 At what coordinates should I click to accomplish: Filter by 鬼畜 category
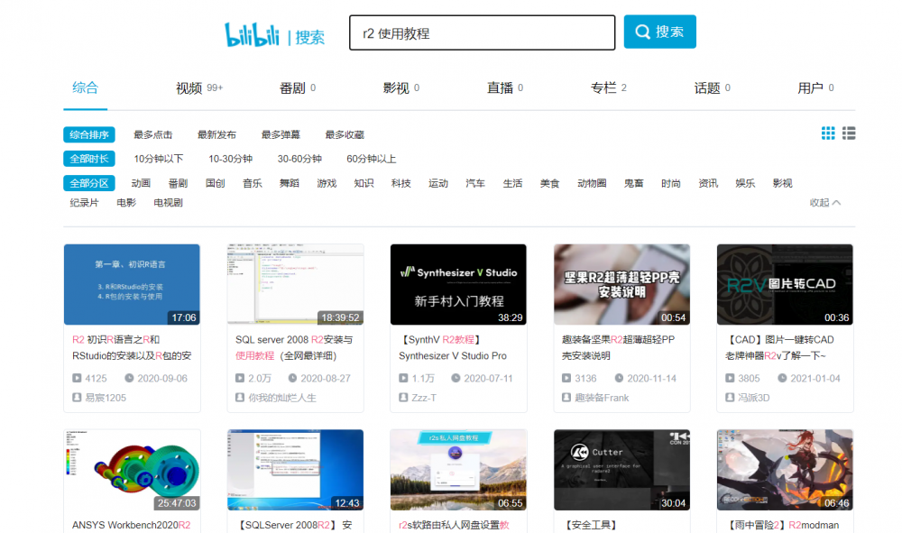(x=633, y=183)
